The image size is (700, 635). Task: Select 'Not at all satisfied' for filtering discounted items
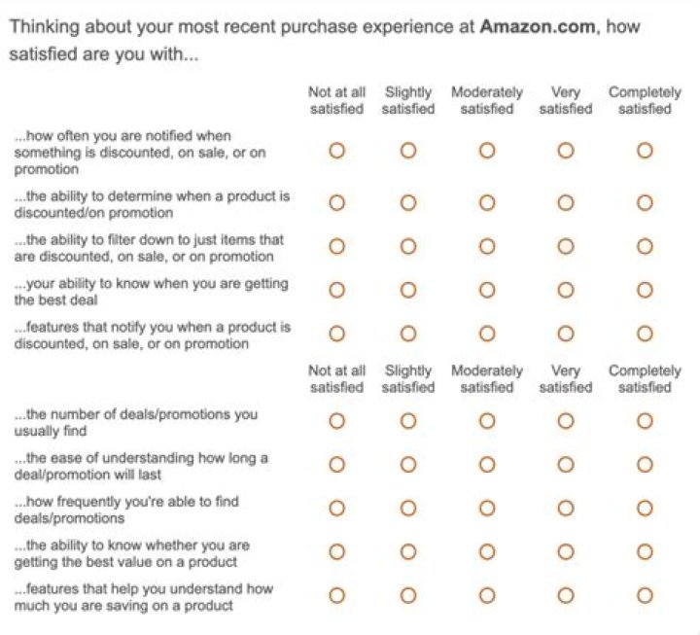(336, 247)
